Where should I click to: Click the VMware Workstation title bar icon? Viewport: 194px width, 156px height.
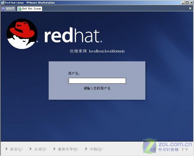[x=2, y=2]
